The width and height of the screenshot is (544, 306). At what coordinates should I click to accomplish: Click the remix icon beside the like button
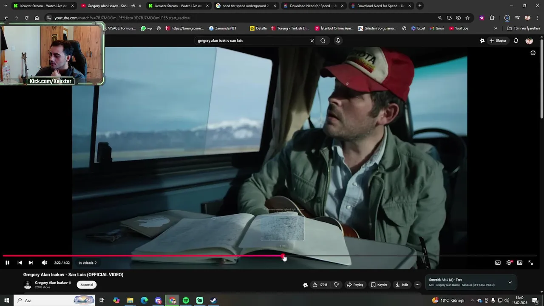(x=305, y=285)
